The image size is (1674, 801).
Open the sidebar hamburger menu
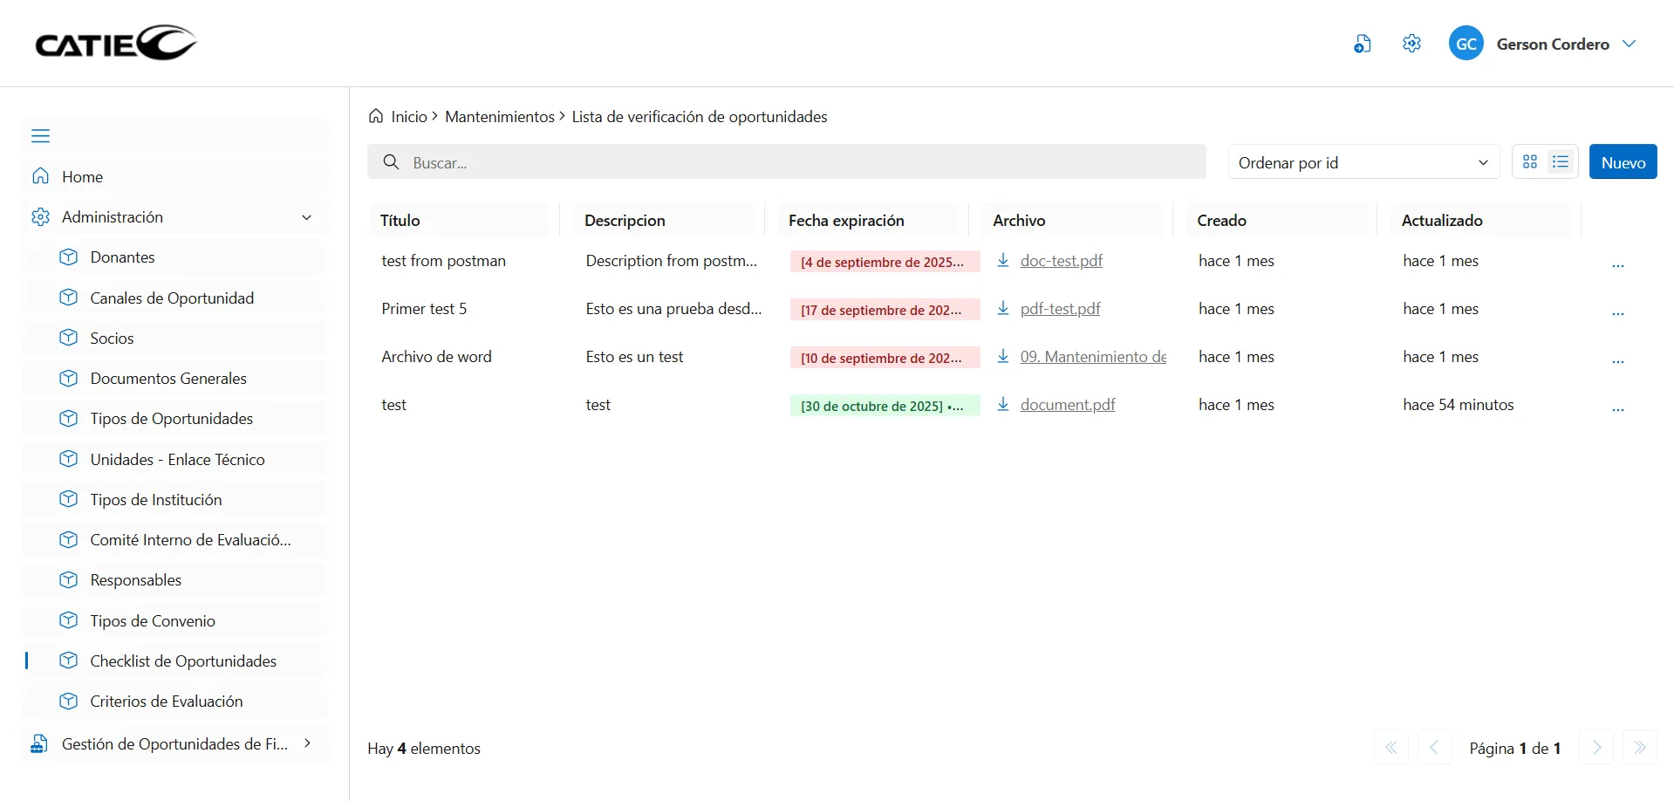[x=40, y=136]
